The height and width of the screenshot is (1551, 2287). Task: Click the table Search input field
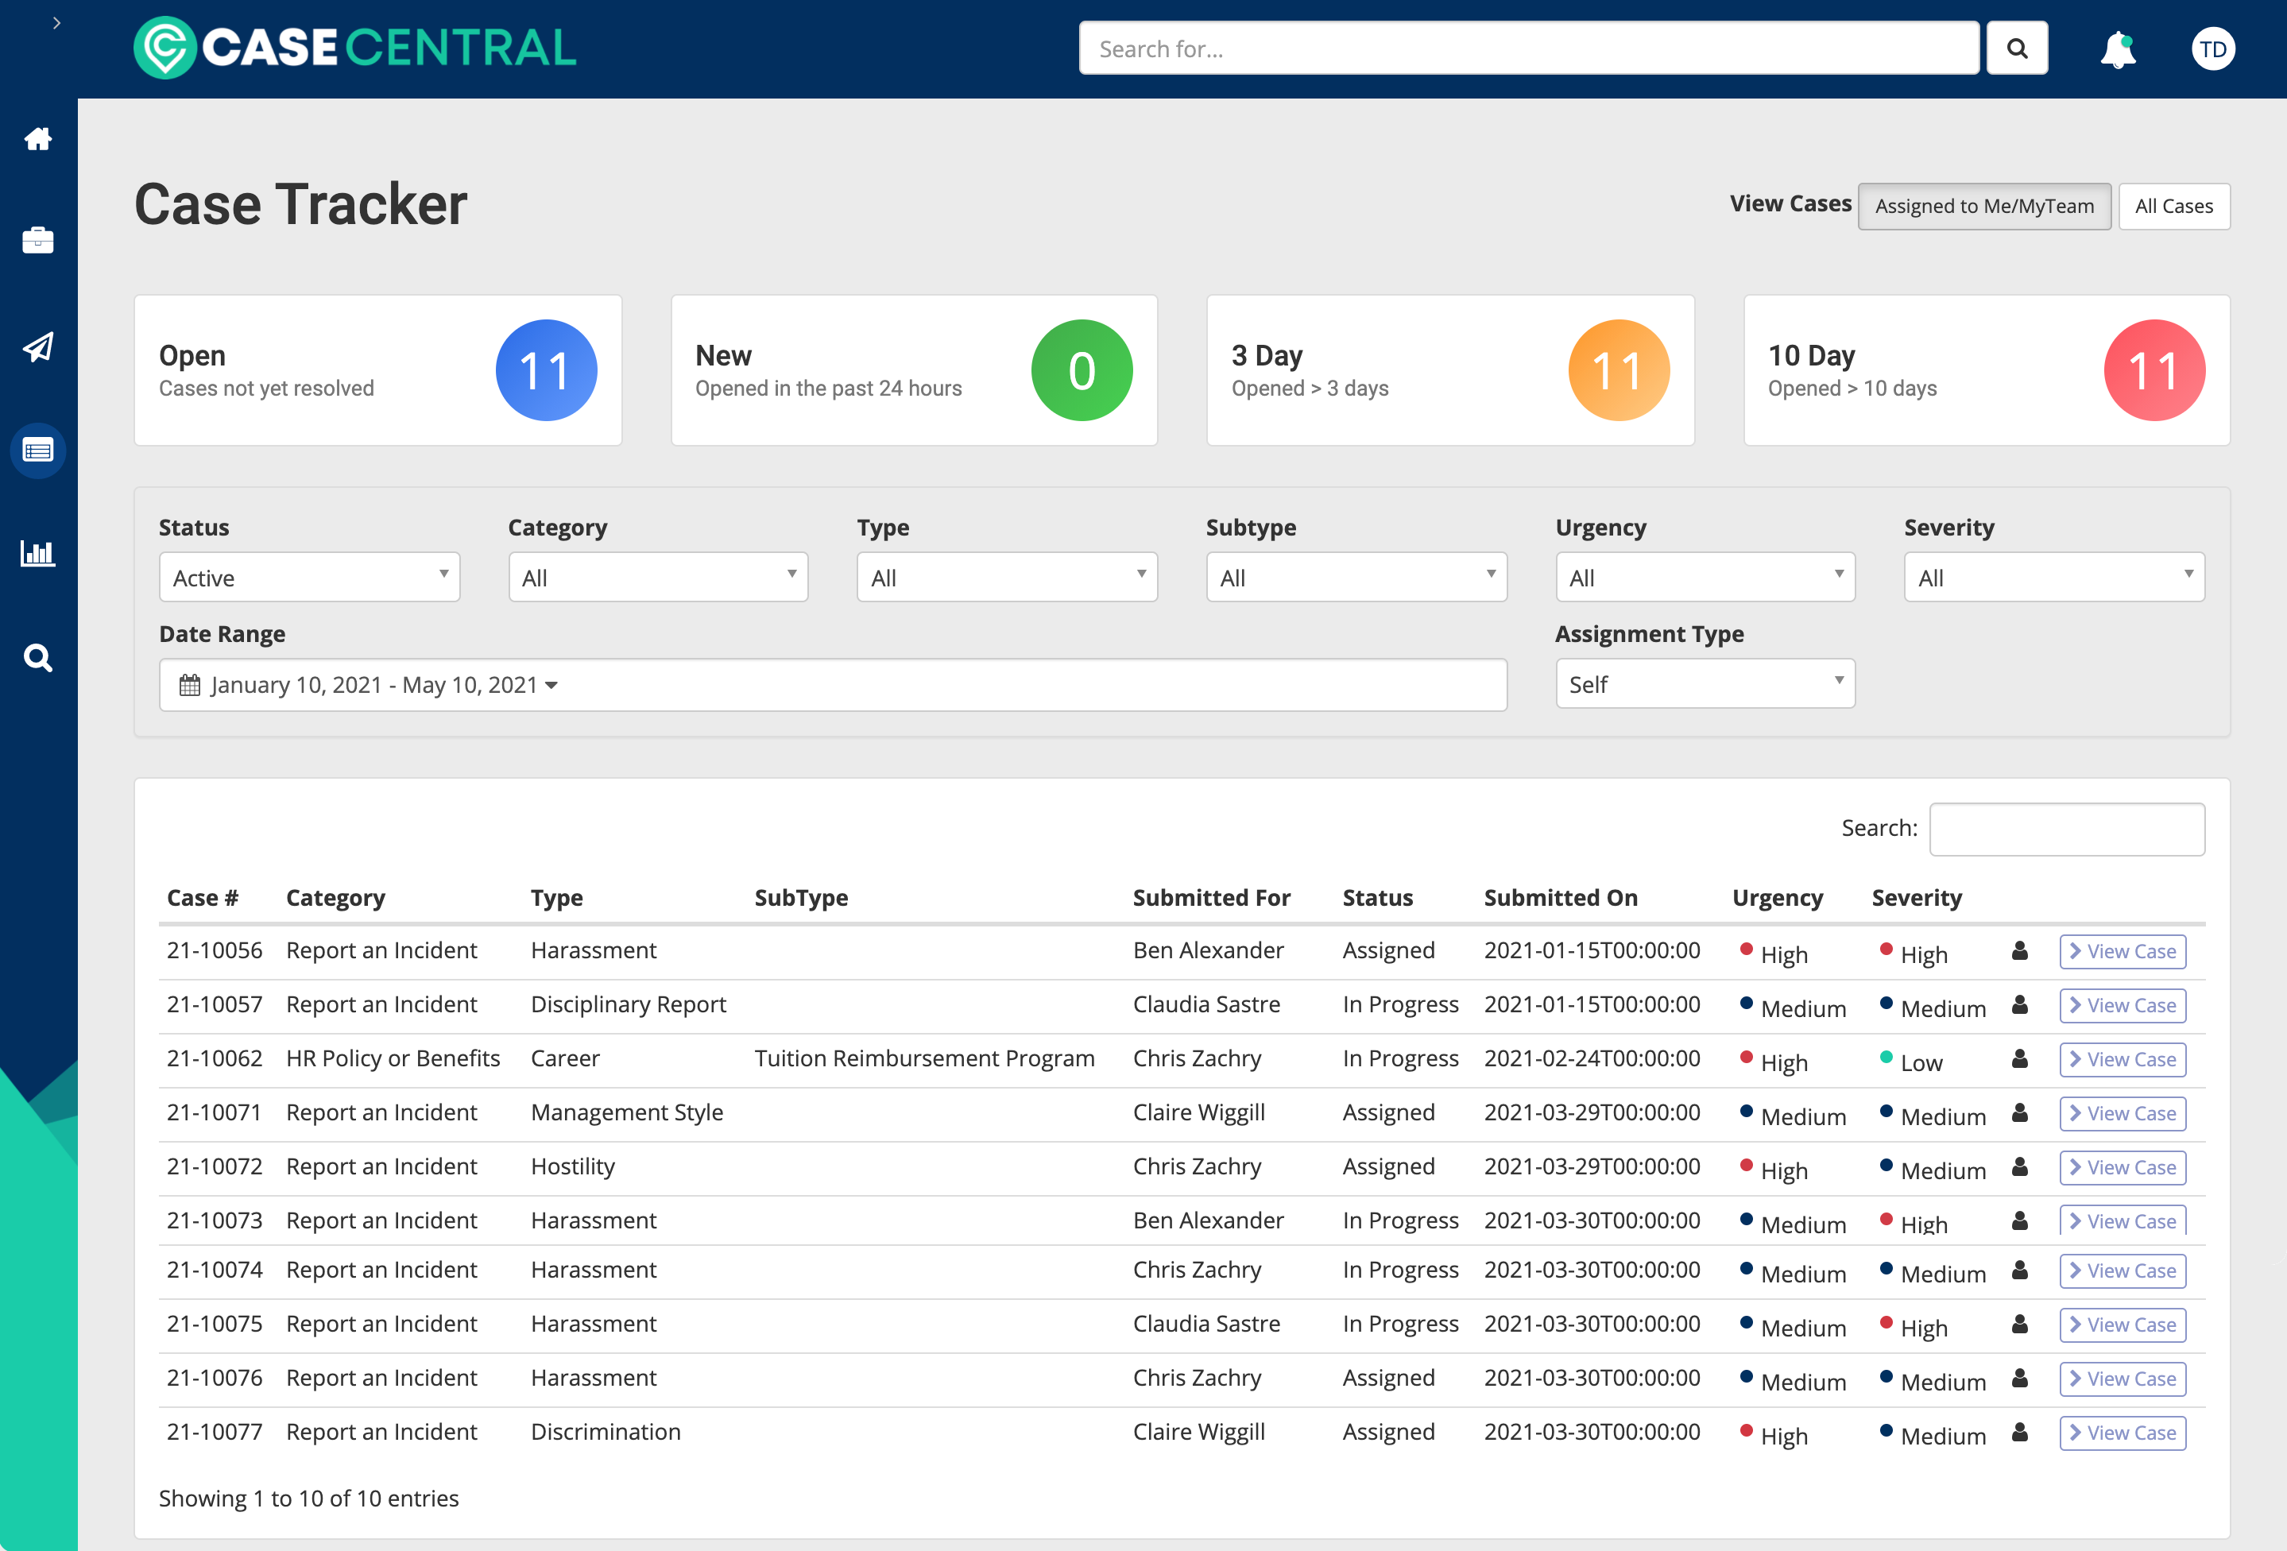click(x=2067, y=829)
